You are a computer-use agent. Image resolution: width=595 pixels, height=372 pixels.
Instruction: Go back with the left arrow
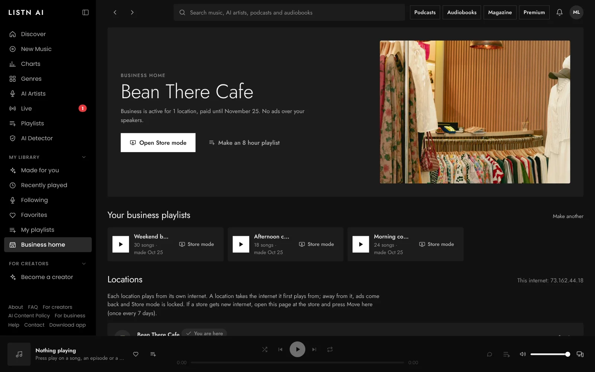[x=115, y=12]
